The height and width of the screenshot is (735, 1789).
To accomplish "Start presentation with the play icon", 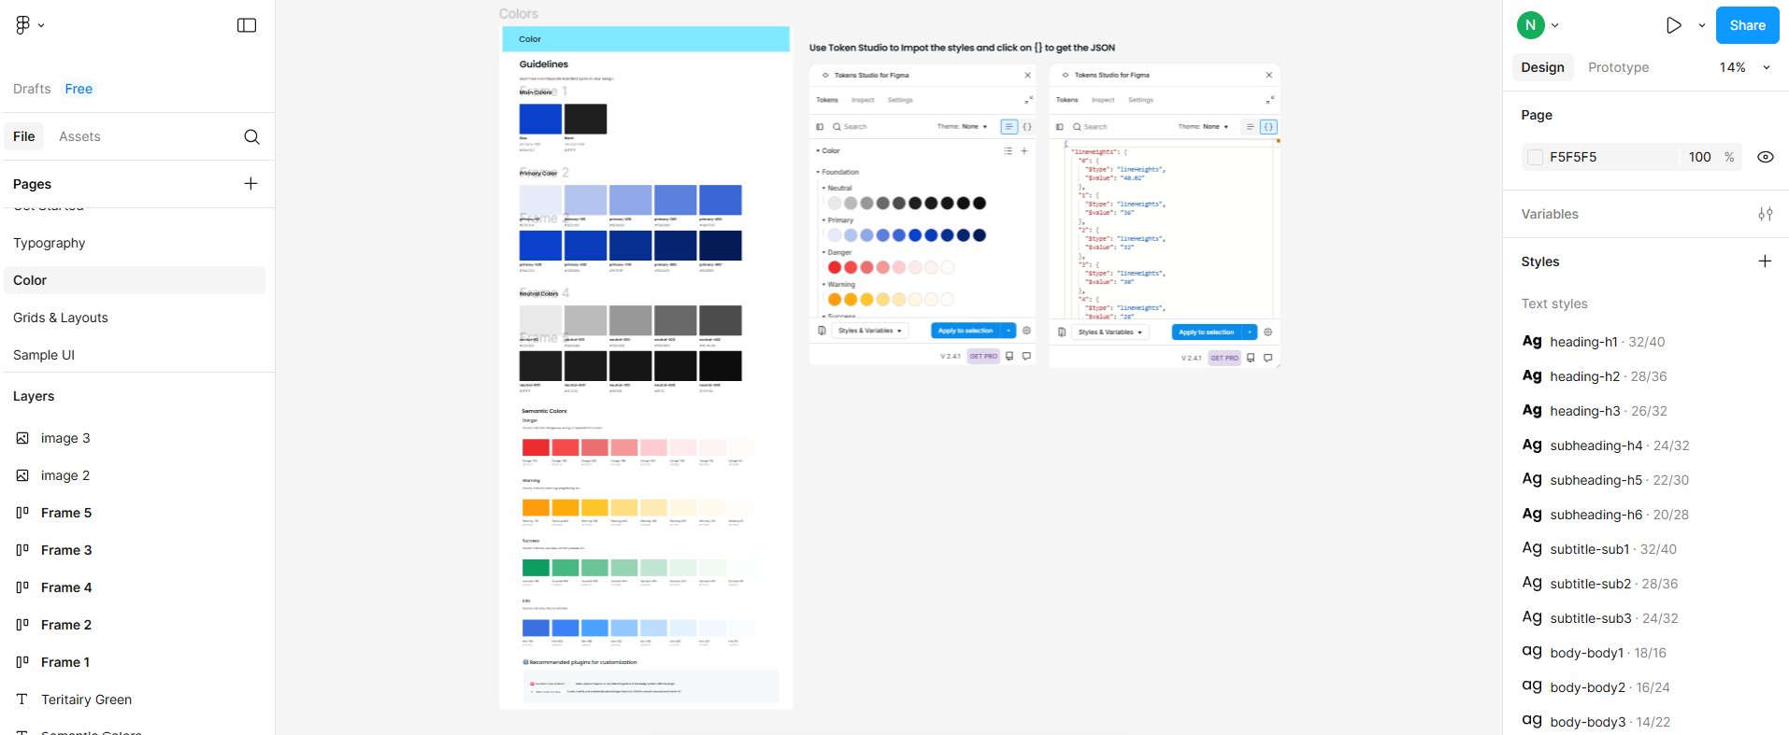I will click(x=1673, y=25).
